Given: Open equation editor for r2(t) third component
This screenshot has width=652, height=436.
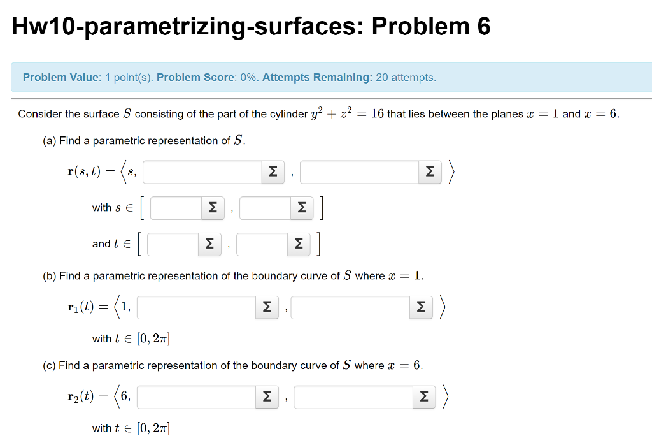Looking at the screenshot, I should coord(423,396).
